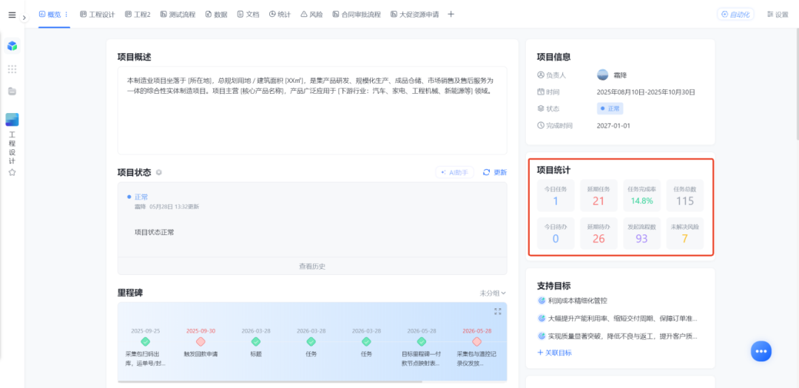This screenshot has height=388, width=799.
Task: Star the 工程设计 project in sidebar
Action: [x=13, y=172]
